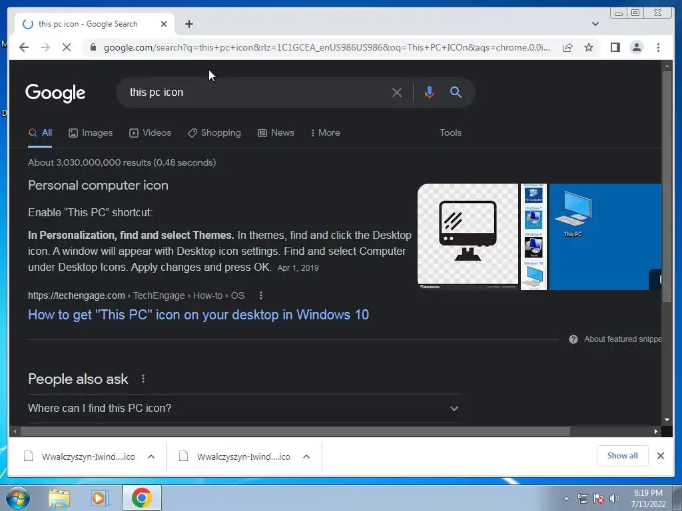This screenshot has width=682, height=511.
Task: Open network status tray icon
Action: point(582,499)
